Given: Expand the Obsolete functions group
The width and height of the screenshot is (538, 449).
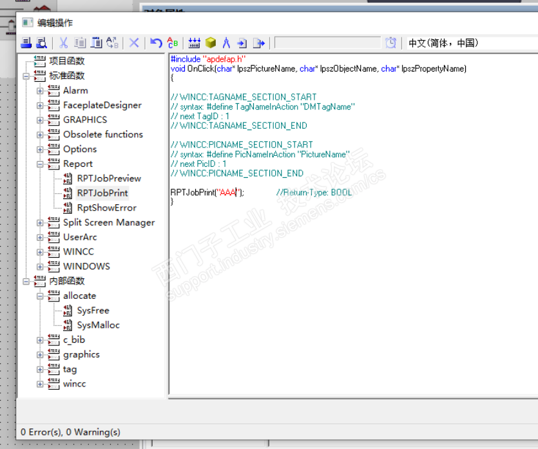Looking at the screenshot, I should (x=40, y=135).
